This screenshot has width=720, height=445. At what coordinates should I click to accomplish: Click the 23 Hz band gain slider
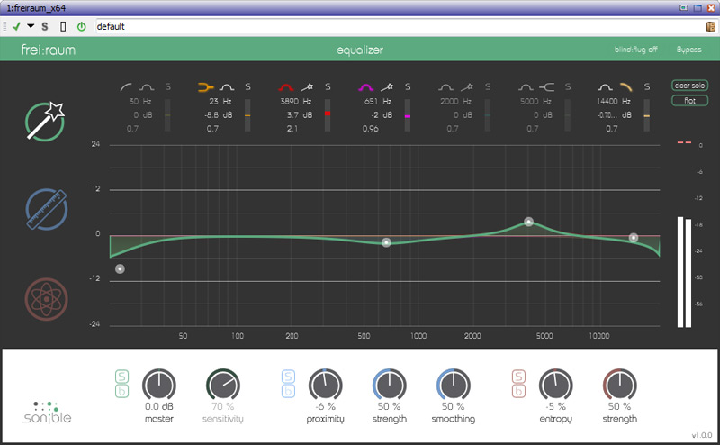247,115
